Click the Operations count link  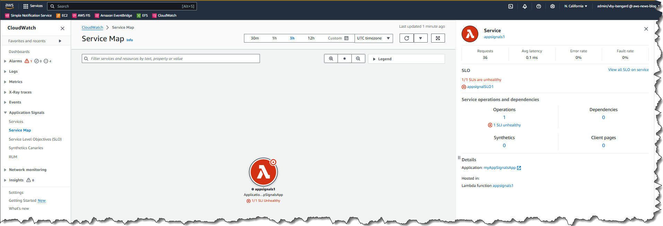(504, 117)
